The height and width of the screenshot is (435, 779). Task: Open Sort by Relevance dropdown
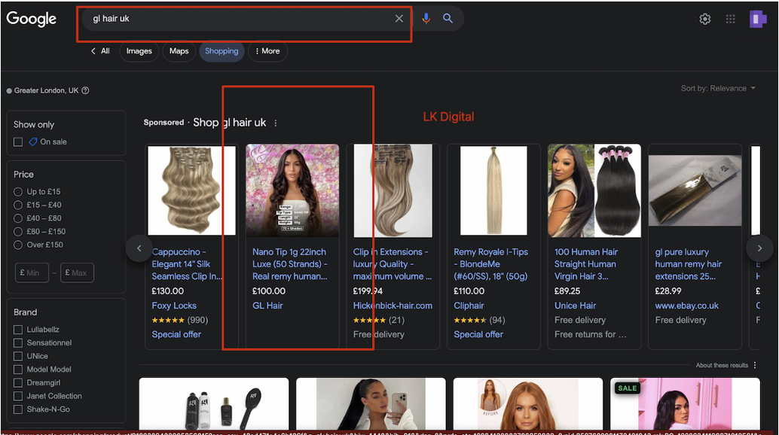click(x=718, y=88)
